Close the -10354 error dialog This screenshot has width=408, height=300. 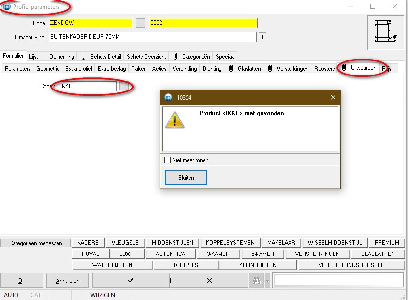point(333,97)
